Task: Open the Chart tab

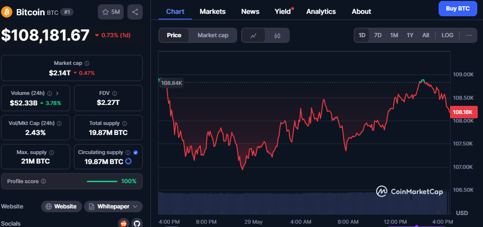Action: point(175,12)
